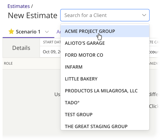Pick INFARM in client list
This screenshot has width=160, height=140.
tap(105, 67)
